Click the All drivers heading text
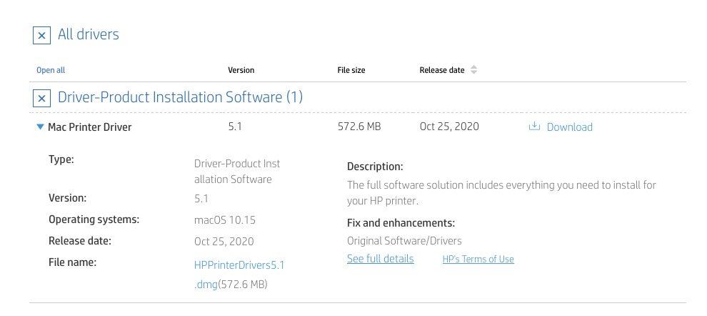 coord(88,34)
